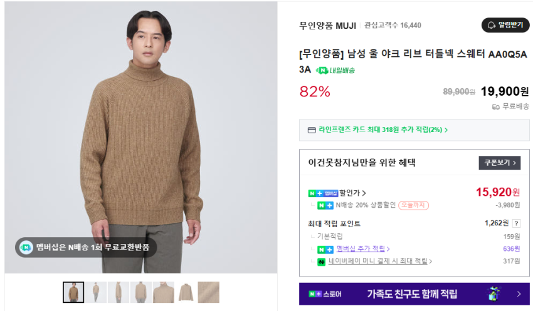Select the first front-view sweater thumbnail
Viewport: 533px width, 311px height.
pos(73,292)
